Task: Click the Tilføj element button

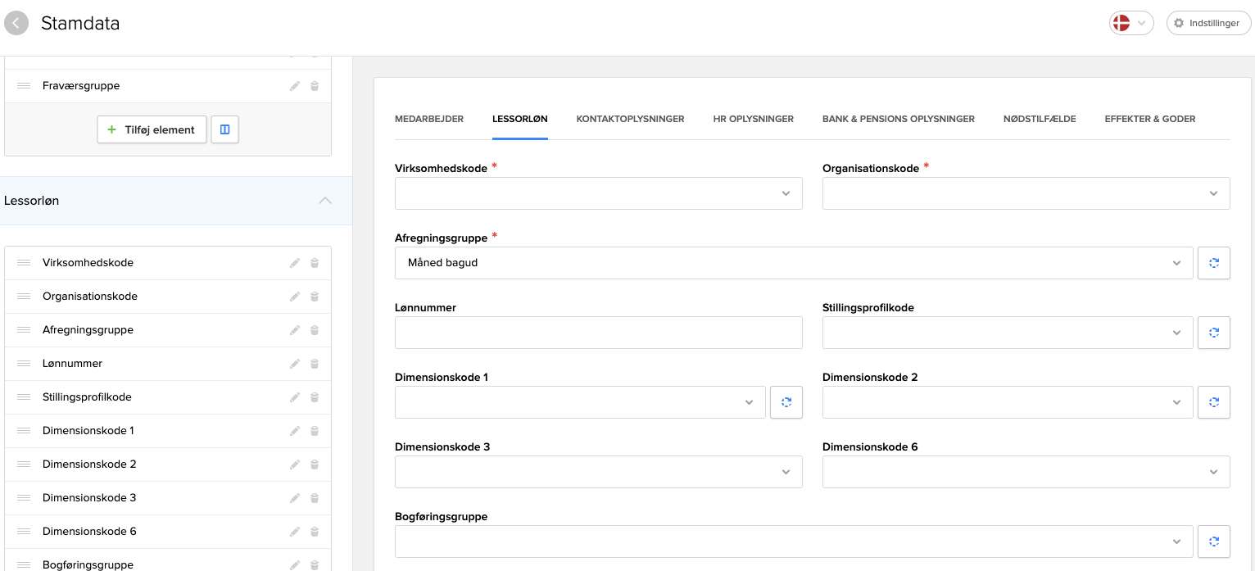Action: pyautogui.click(x=152, y=129)
